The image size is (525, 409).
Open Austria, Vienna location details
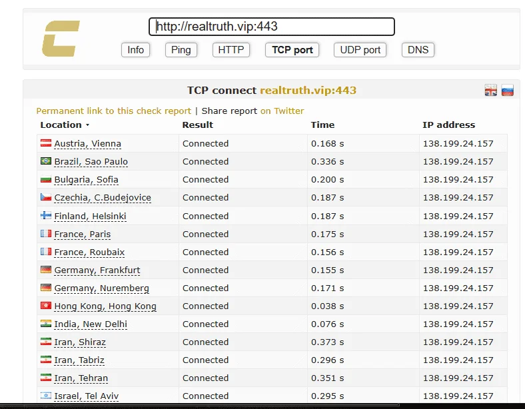click(x=88, y=144)
